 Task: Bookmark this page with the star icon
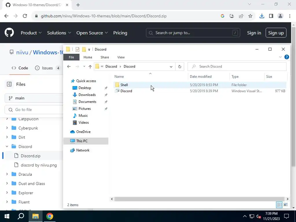pos(250,16)
